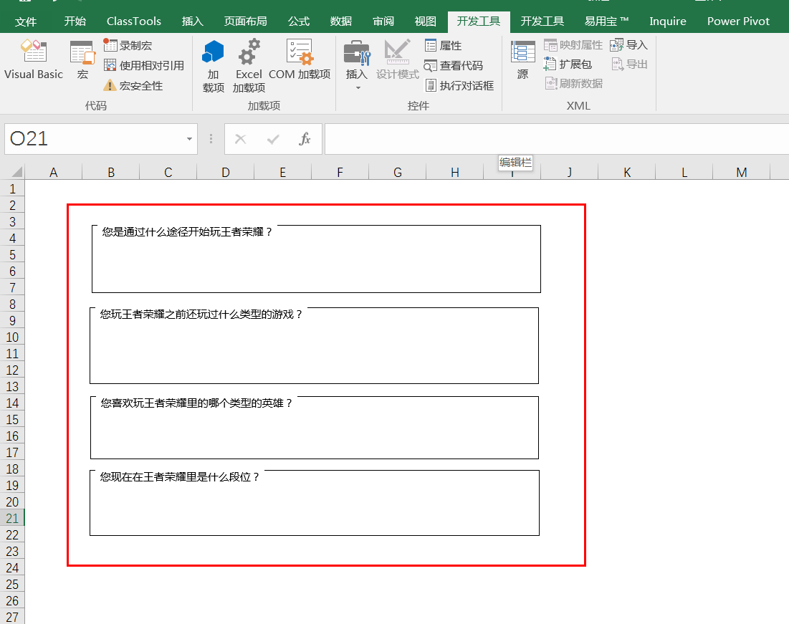Switch to the ClassTools tab
The image size is (789, 624).
[134, 21]
